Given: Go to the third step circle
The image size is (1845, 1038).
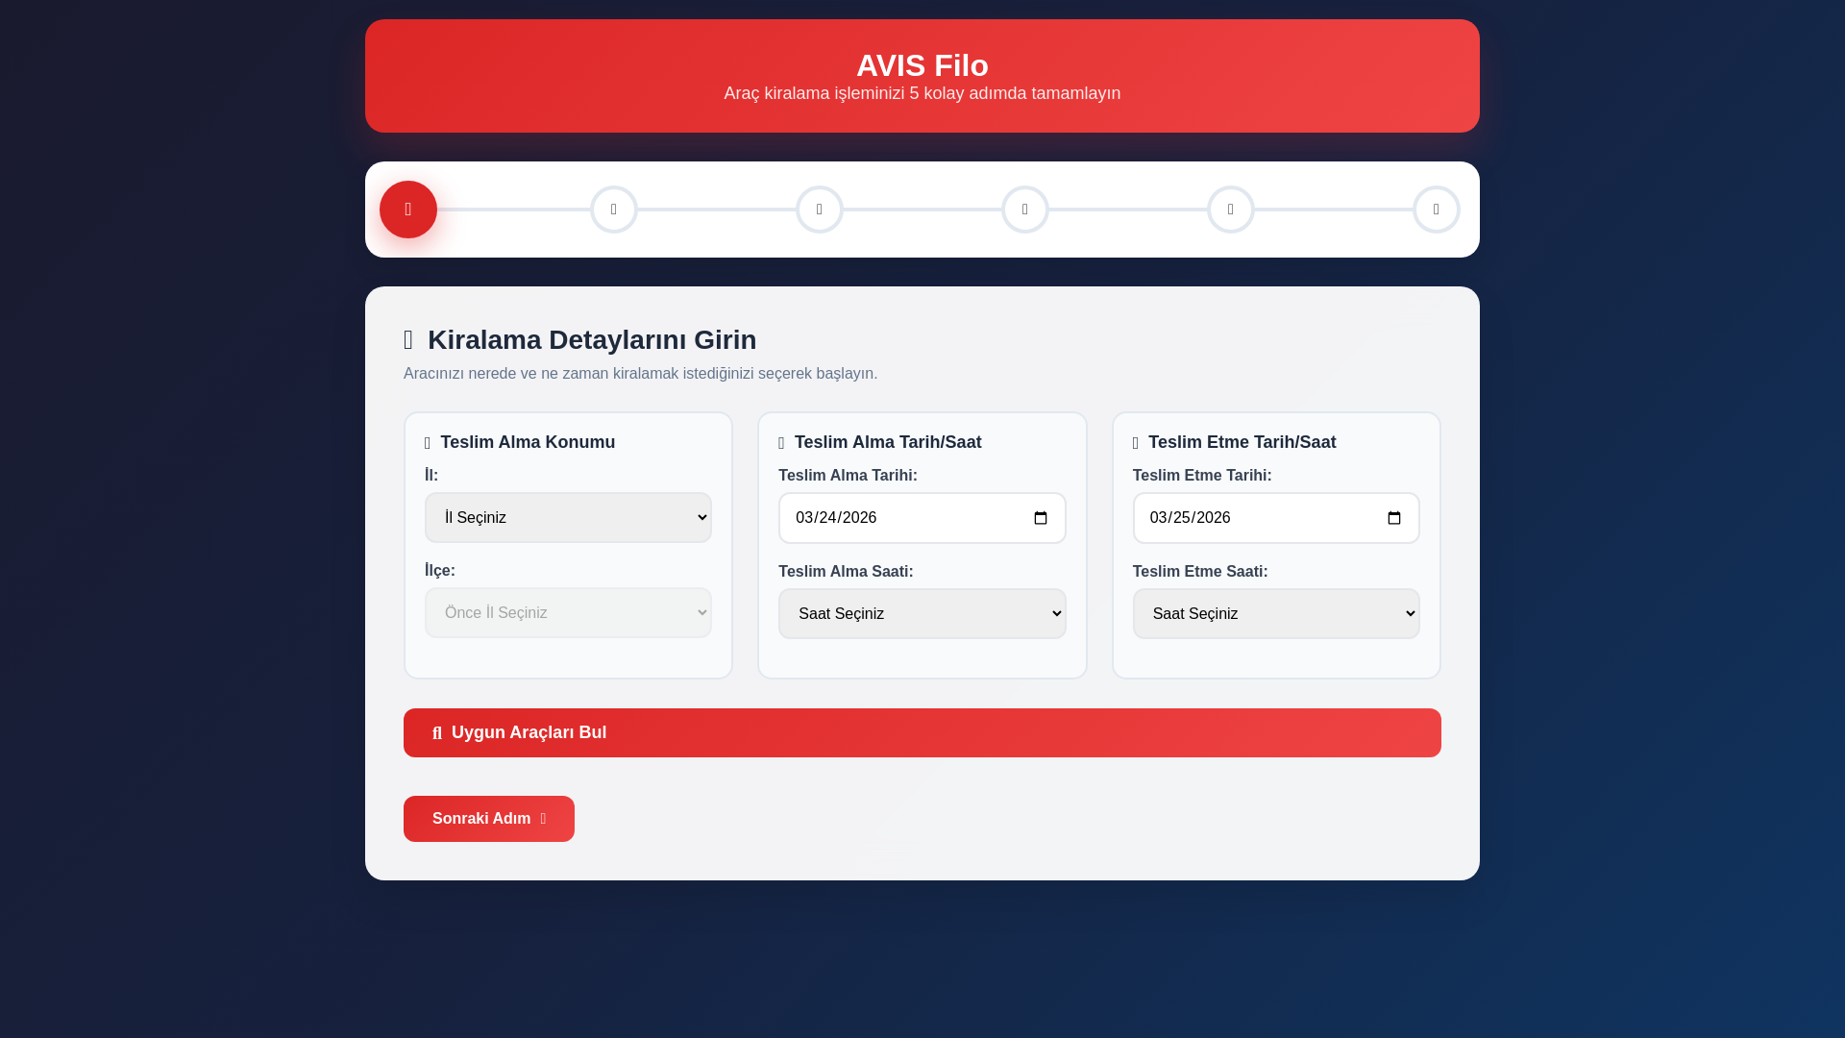Looking at the screenshot, I should tap(820, 210).
